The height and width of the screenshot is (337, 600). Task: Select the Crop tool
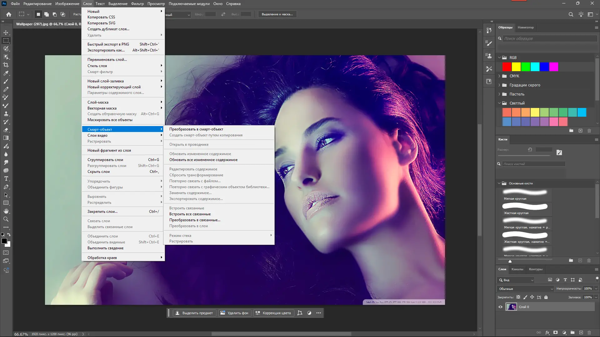[6, 65]
